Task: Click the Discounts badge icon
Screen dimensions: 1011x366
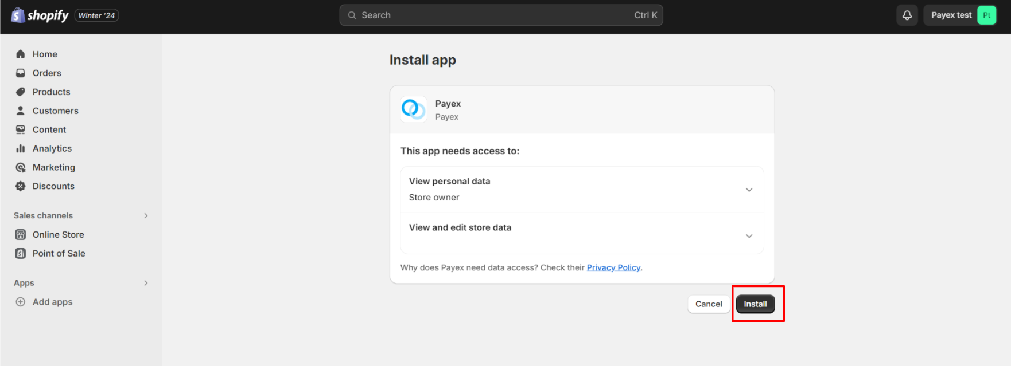Action: [x=21, y=186]
